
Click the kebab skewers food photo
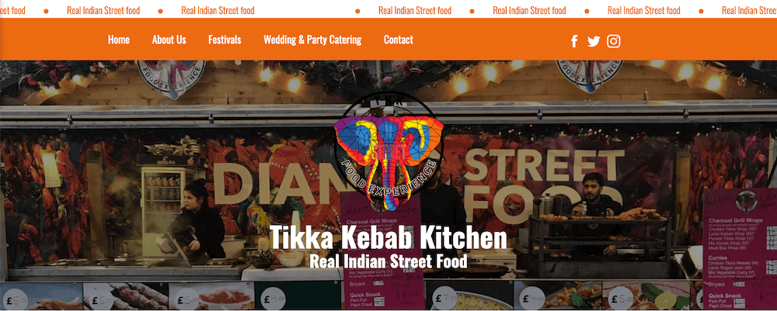[126, 295]
